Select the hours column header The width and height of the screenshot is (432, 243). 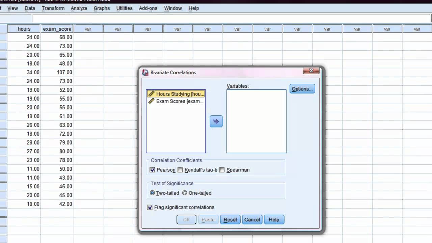24,29
